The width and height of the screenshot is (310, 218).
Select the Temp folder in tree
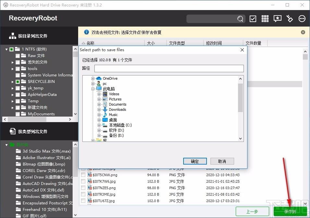[x=33, y=101]
